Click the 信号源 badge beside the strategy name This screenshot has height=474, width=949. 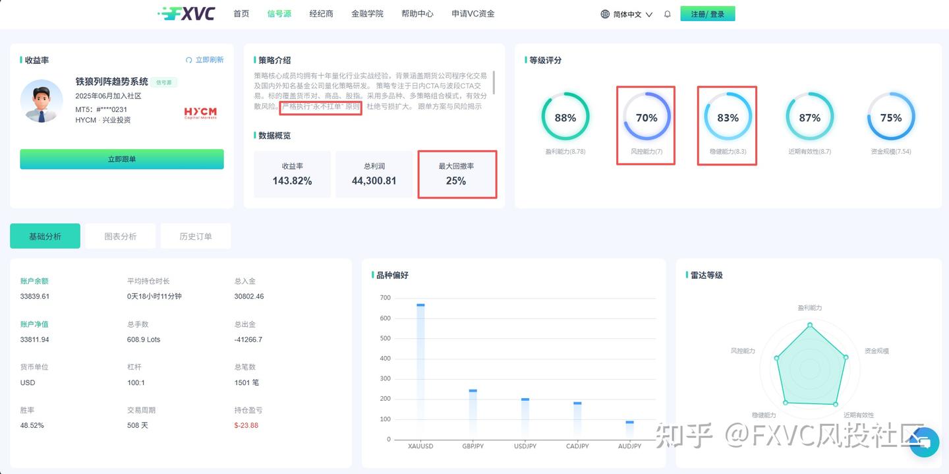click(163, 82)
